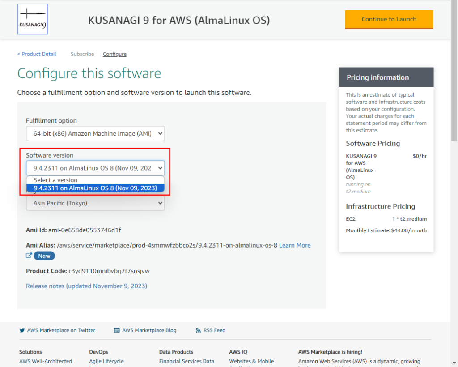
Task: Click the Pricing information header
Action: tap(386, 77)
